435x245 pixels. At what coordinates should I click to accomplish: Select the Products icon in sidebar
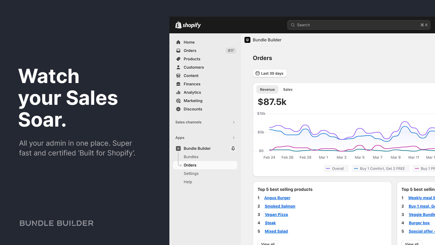[178, 59]
